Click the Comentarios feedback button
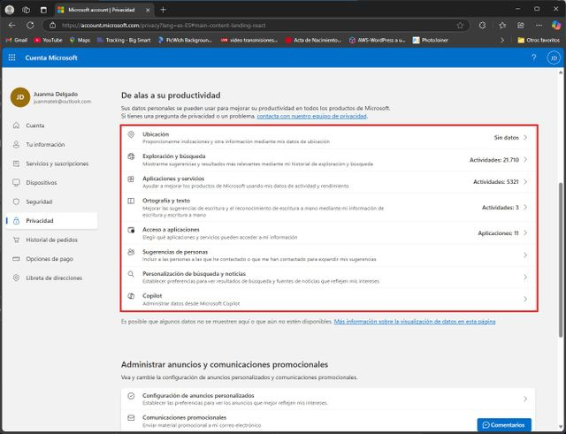566x434 pixels. pos(504,424)
